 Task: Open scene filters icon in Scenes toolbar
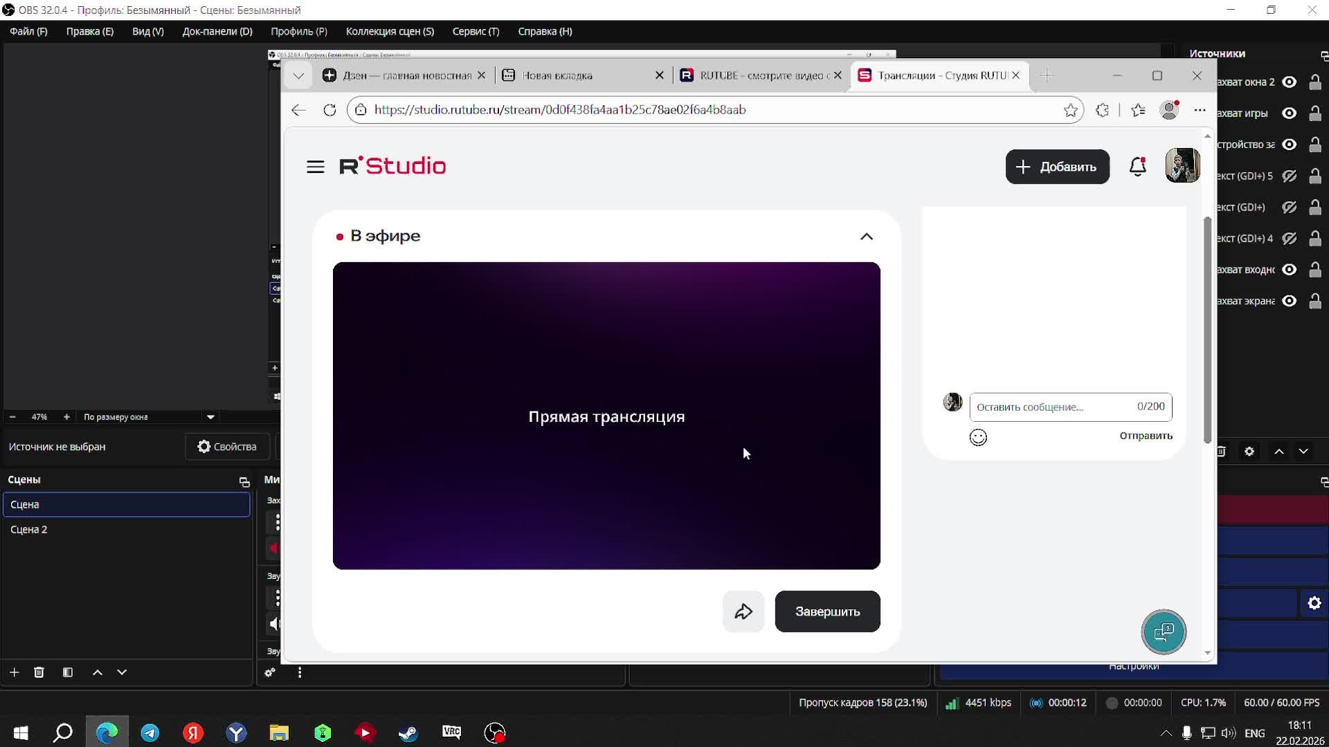tap(68, 672)
